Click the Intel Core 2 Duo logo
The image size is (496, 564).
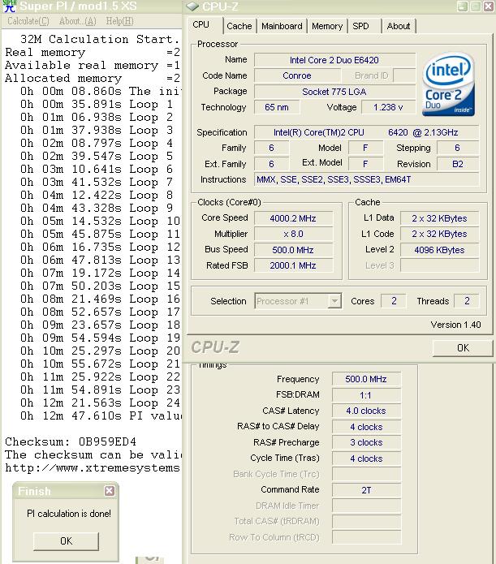pos(449,84)
